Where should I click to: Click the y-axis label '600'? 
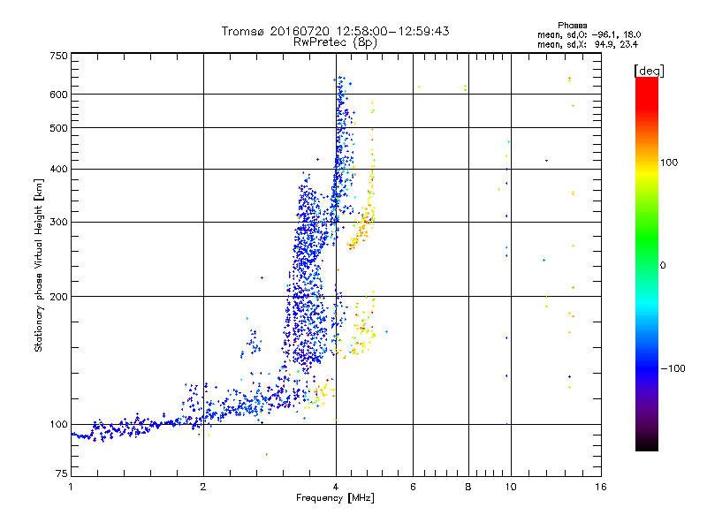[x=58, y=95]
